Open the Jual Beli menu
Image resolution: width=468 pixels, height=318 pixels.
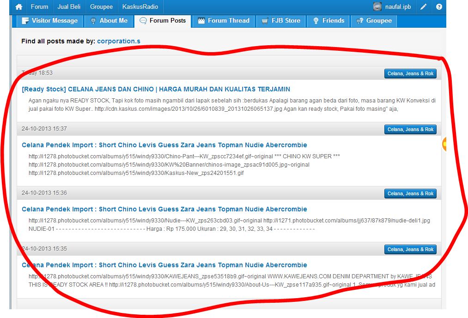tap(69, 7)
